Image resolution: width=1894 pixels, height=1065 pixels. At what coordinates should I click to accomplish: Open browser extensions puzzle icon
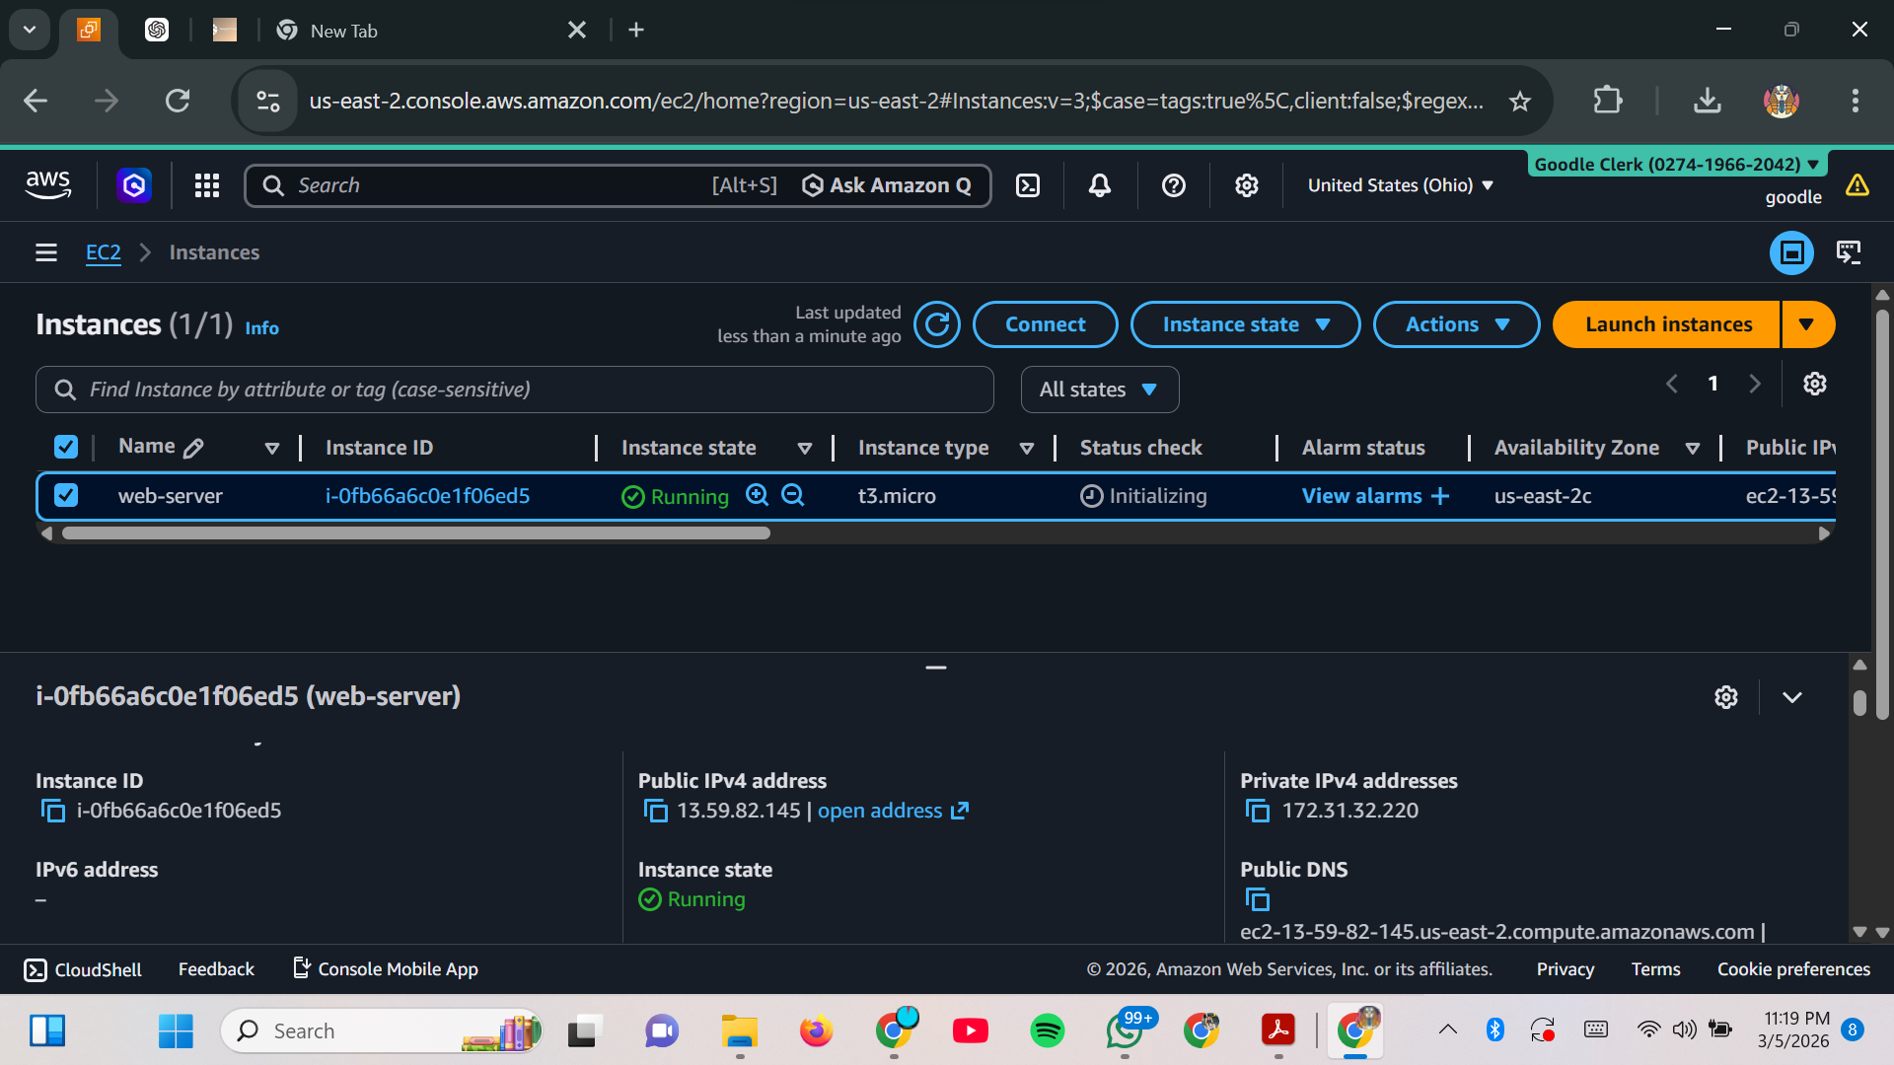pos(1608,101)
